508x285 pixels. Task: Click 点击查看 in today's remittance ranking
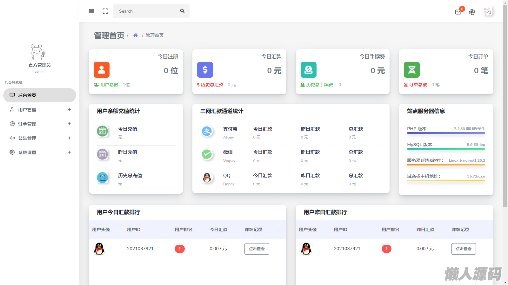click(x=257, y=249)
